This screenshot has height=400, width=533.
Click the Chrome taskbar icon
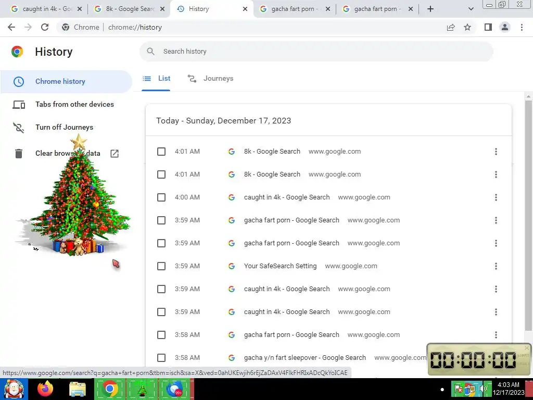click(109, 389)
